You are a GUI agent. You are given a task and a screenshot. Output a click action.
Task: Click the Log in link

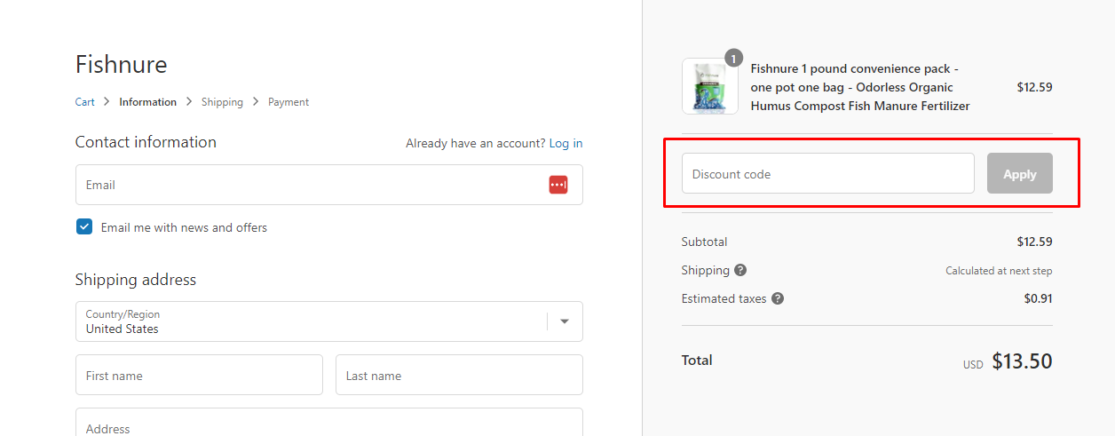click(566, 143)
